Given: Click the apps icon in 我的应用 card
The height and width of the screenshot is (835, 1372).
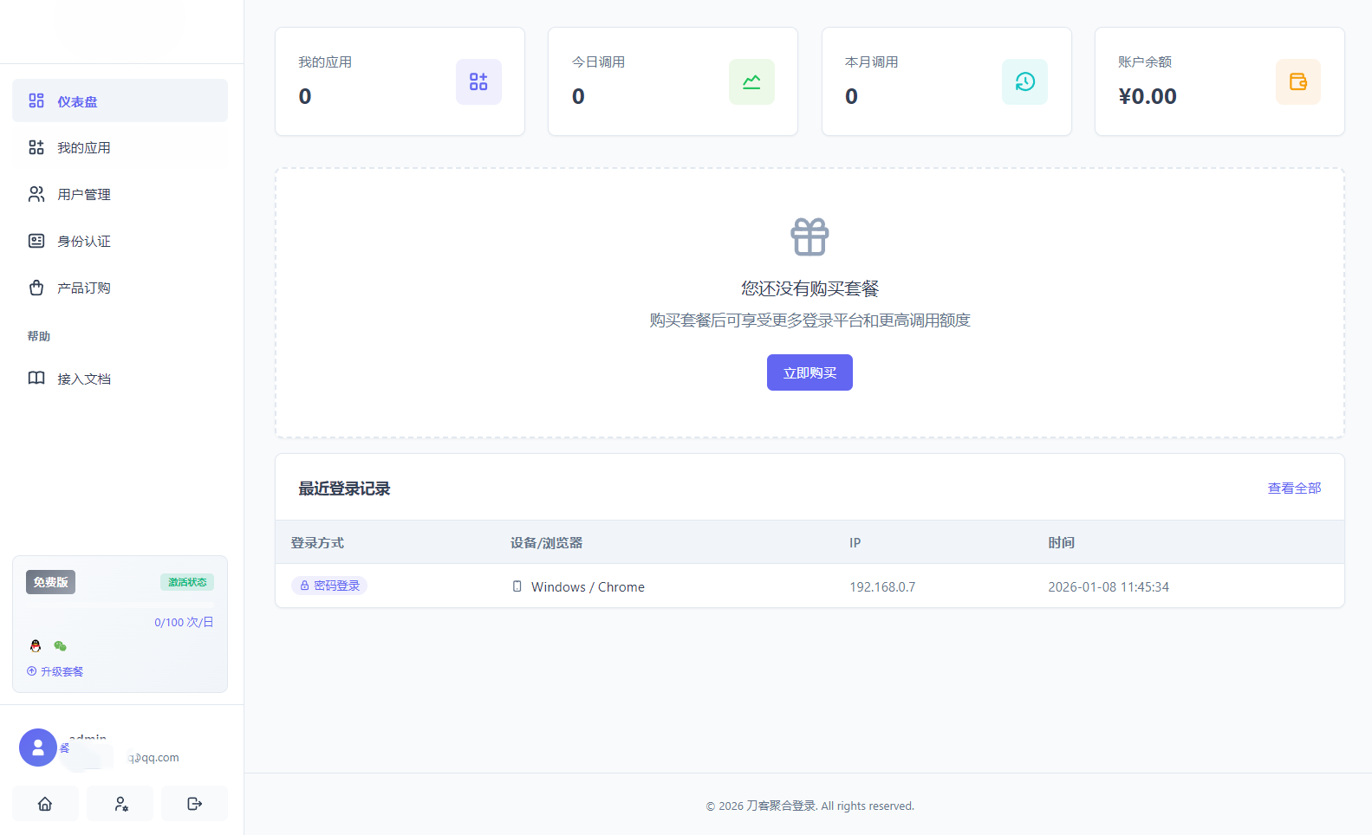Looking at the screenshot, I should coord(478,81).
